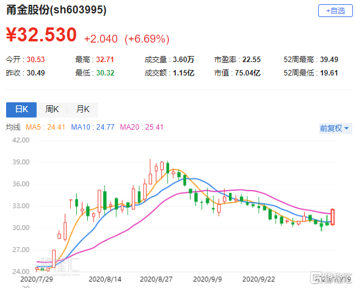The height and width of the screenshot is (288, 356).
Task: Switch to 日K daily chart tab
Action: (x=21, y=110)
